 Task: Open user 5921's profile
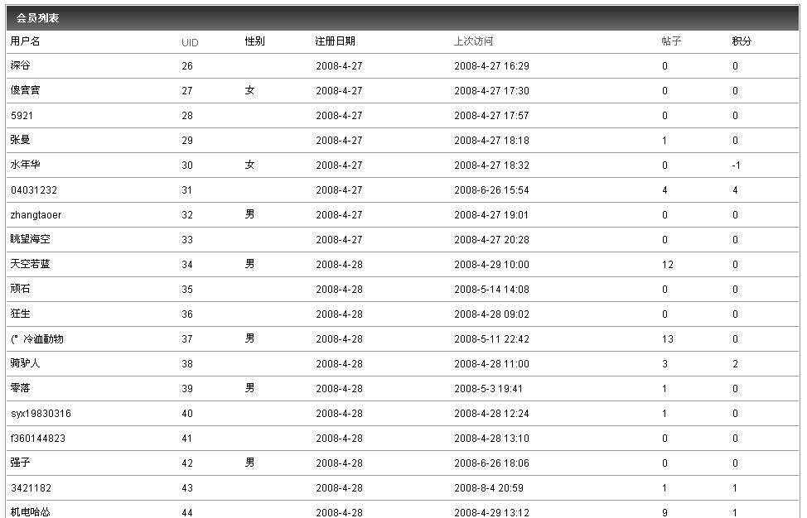pos(22,116)
